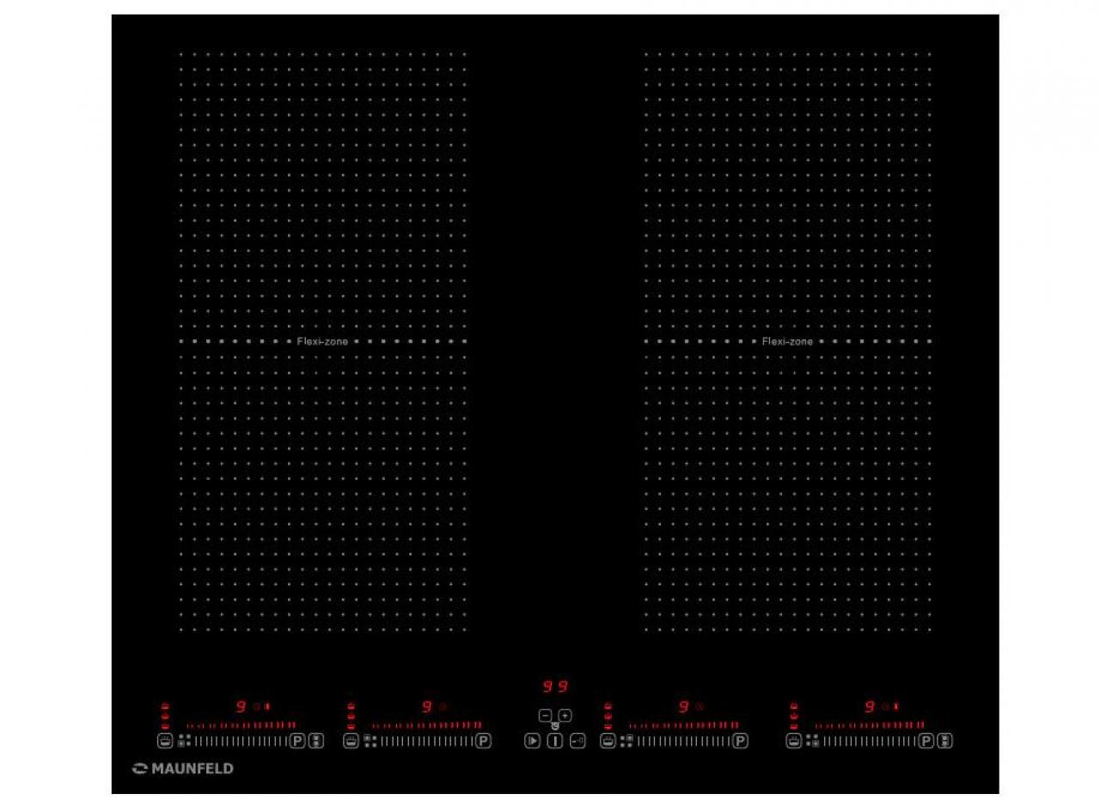Tap the pot mode icon of second-left zone
This screenshot has width=1100, height=806.
tap(351, 741)
